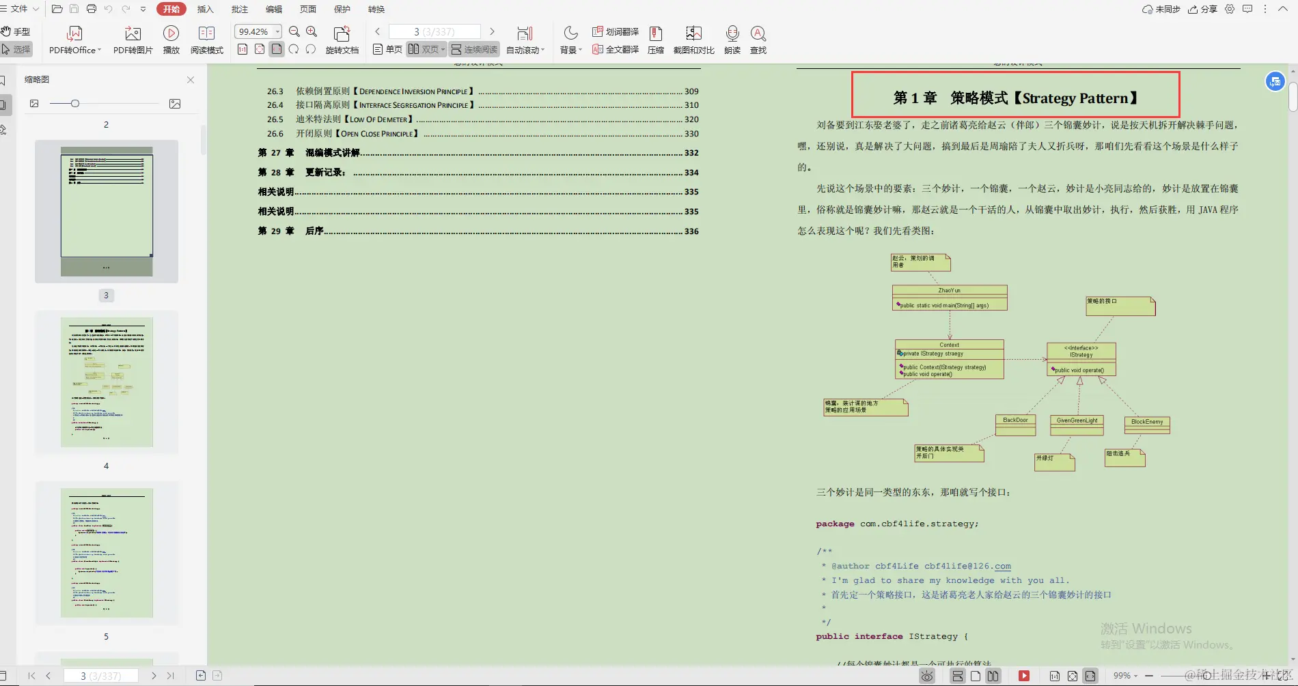The height and width of the screenshot is (686, 1298).
Task: Click the PDF转图片 tool
Action: 133,40
